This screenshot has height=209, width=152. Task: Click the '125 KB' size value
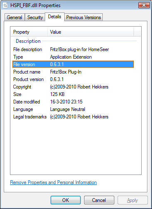tap(57, 94)
